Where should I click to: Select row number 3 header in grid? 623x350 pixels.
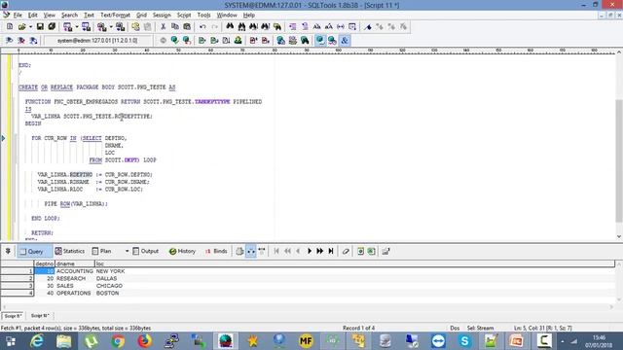[18, 286]
